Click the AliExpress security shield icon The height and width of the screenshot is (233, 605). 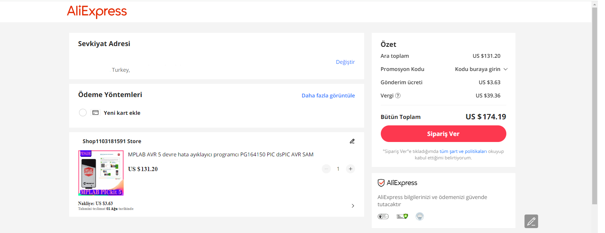381,183
